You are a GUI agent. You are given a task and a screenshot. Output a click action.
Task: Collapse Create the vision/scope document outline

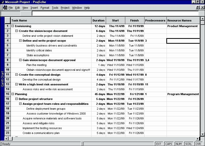pyautogui.click(x=17, y=31)
